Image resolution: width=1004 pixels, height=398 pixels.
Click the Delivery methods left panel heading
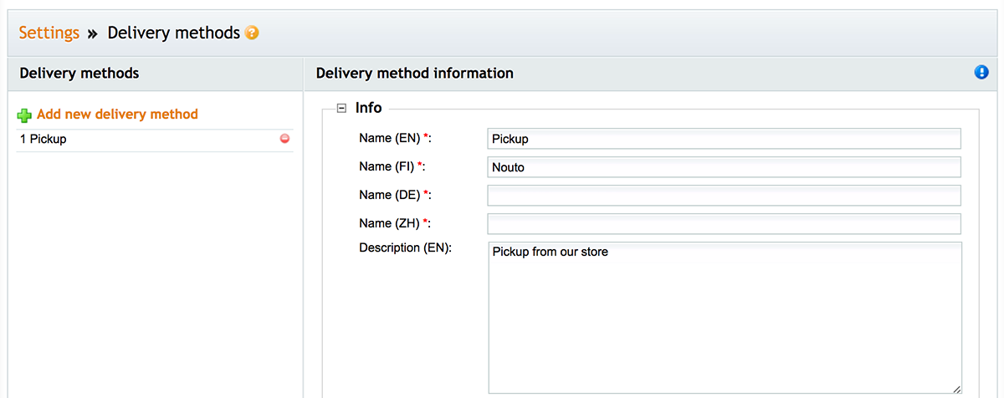point(79,73)
